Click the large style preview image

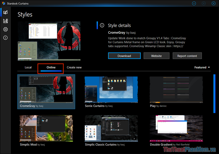(x=49, y=41)
